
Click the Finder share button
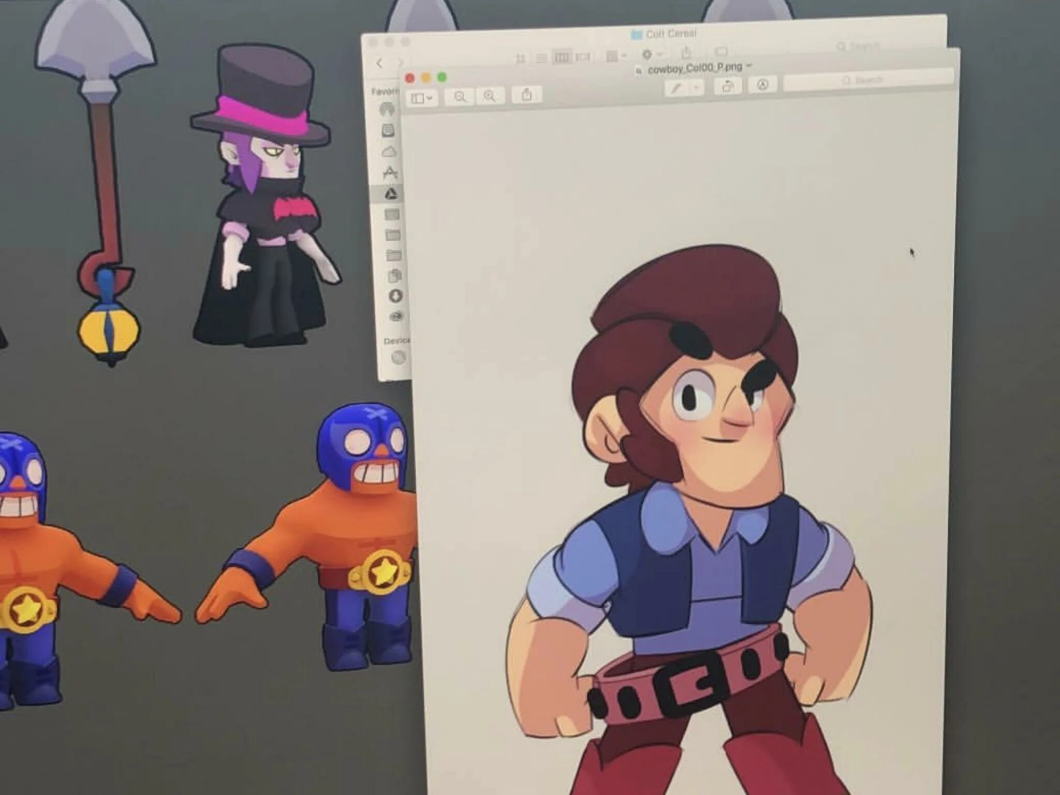point(686,53)
